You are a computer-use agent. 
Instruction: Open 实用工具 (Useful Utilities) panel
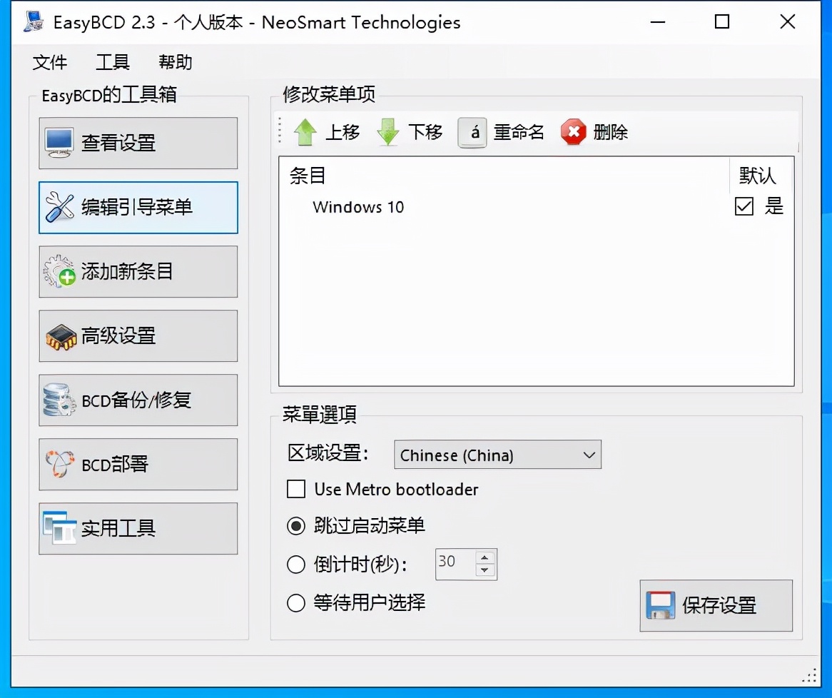click(x=138, y=528)
